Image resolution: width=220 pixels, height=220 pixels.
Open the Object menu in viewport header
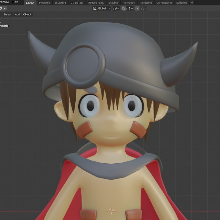[x=27, y=15]
